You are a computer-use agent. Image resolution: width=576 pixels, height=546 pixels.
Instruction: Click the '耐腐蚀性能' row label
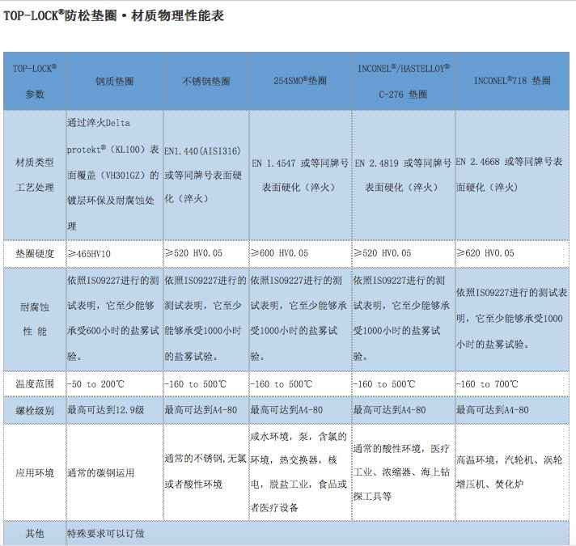35,319
